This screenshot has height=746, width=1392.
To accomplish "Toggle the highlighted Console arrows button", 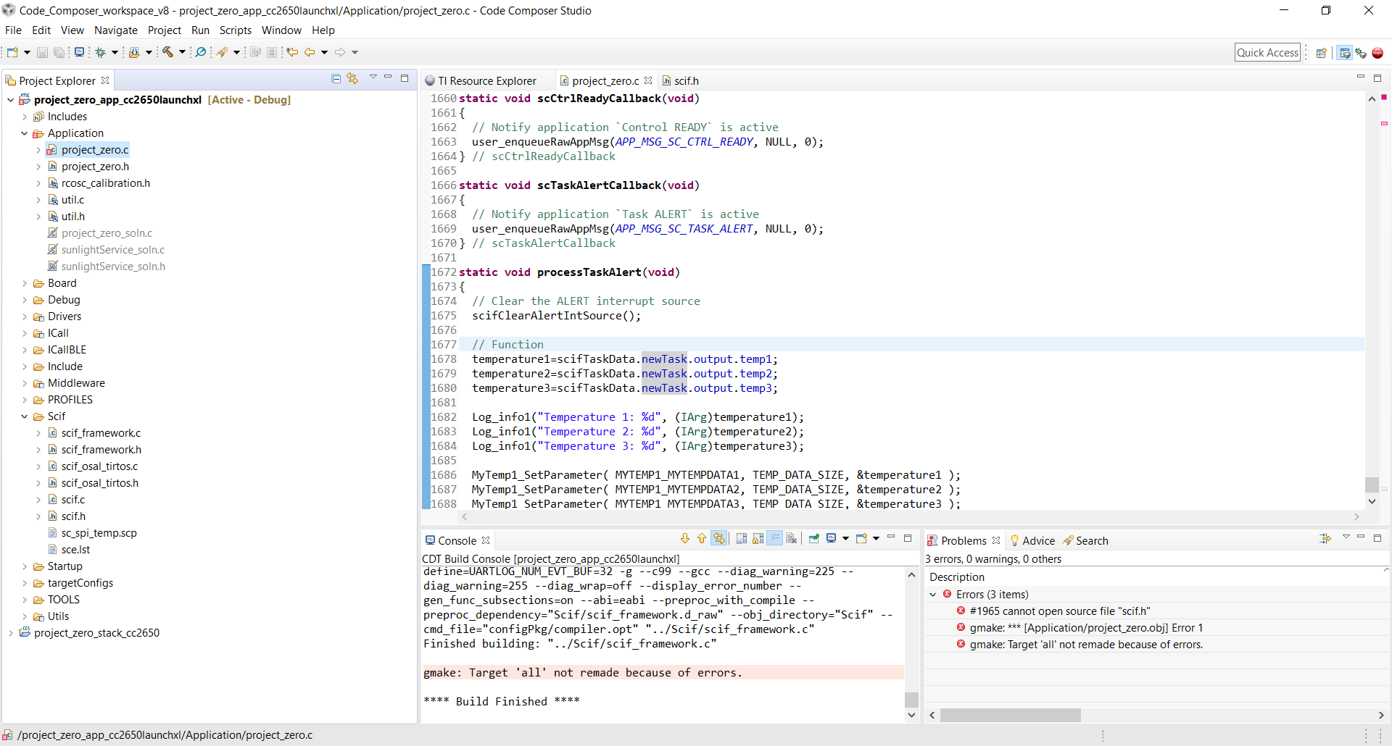I will click(x=718, y=538).
